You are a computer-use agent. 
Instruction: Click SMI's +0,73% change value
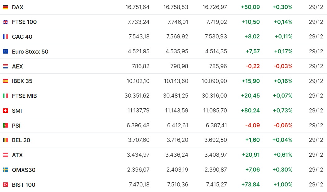point(283,111)
